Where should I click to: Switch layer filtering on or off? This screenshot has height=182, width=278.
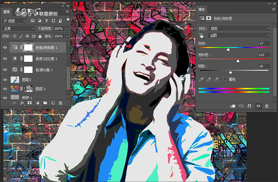tap(68, 20)
